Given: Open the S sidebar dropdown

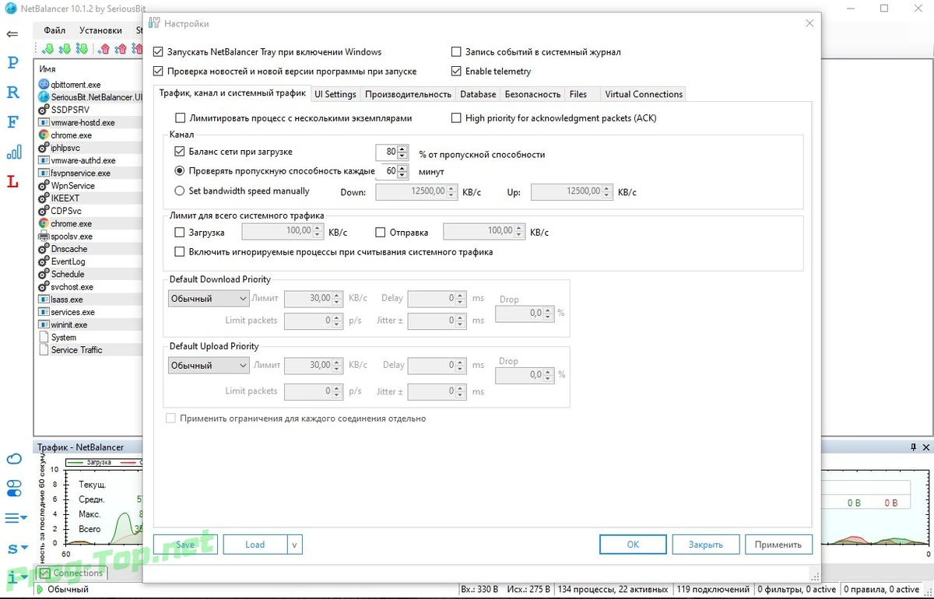Looking at the screenshot, I should [16, 548].
